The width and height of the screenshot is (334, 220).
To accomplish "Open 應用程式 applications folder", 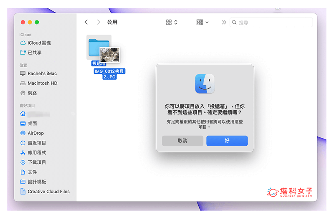I will point(33,153).
